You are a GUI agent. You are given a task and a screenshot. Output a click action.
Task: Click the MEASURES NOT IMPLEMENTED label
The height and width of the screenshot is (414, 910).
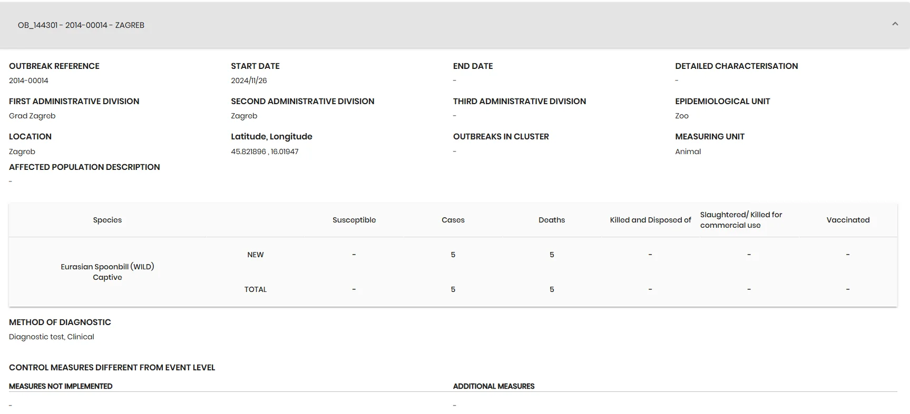click(x=61, y=386)
